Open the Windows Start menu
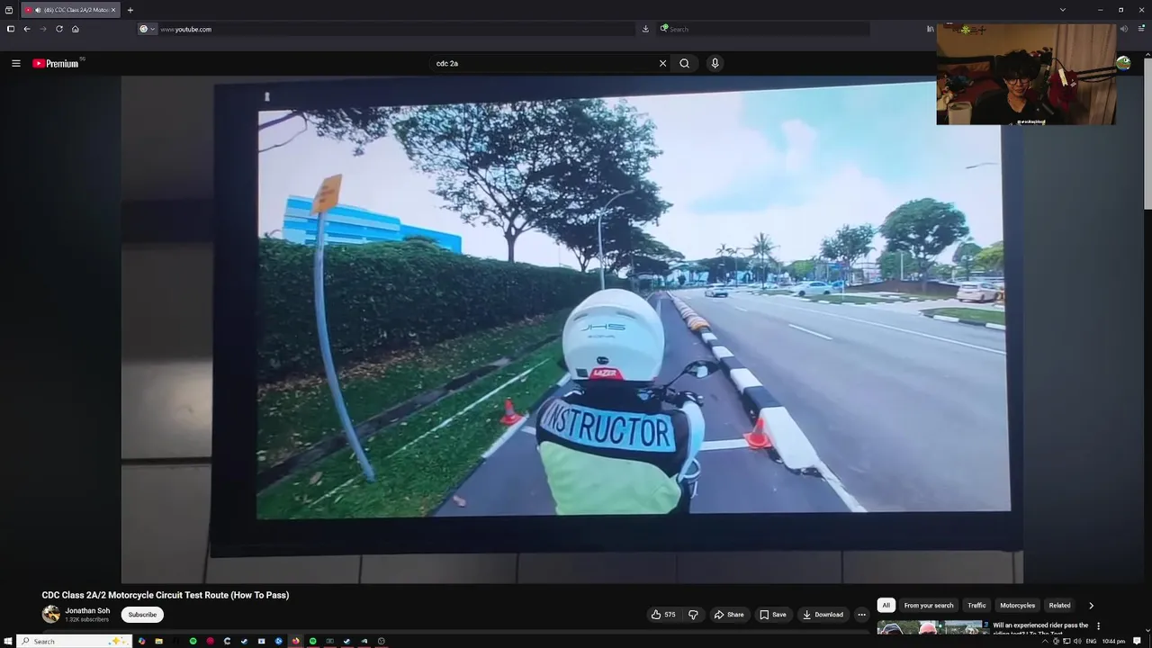 pos(7,641)
